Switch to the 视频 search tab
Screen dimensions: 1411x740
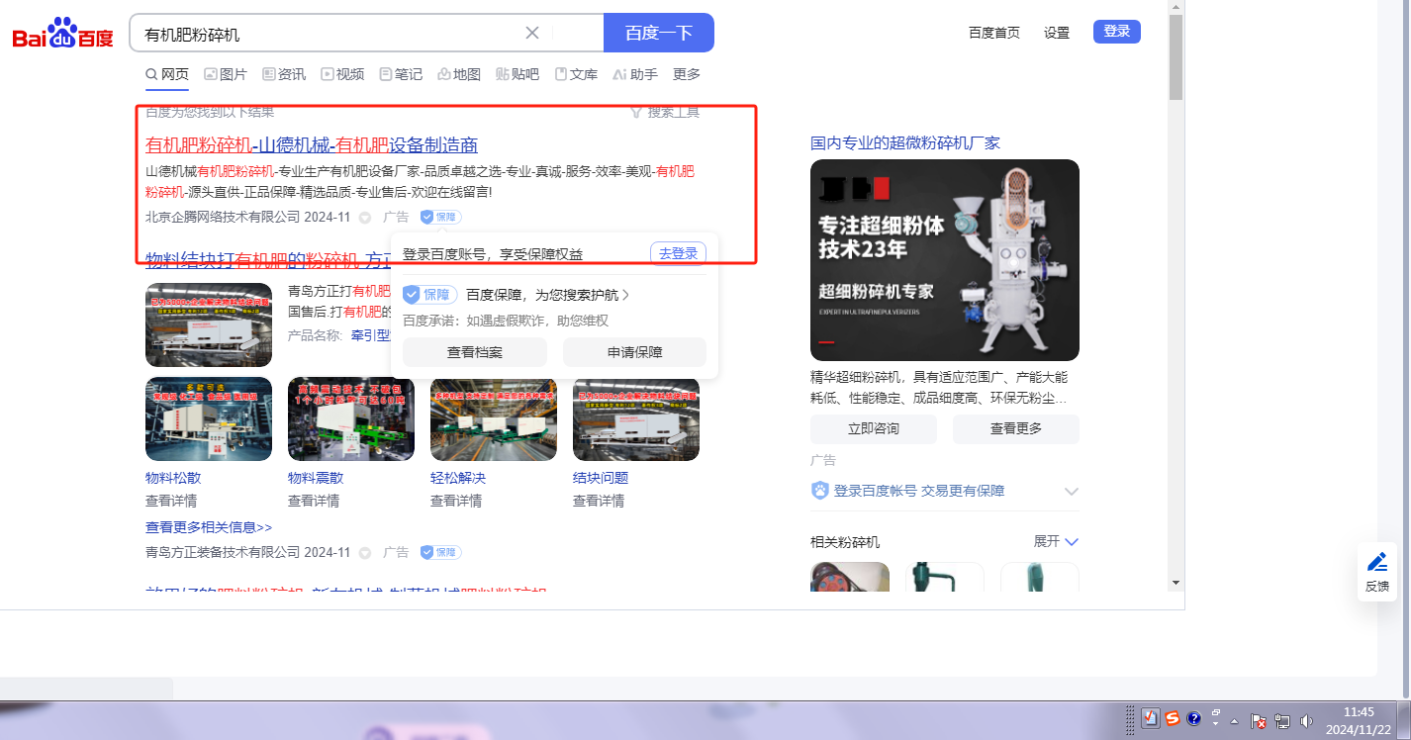click(x=342, y=74)
